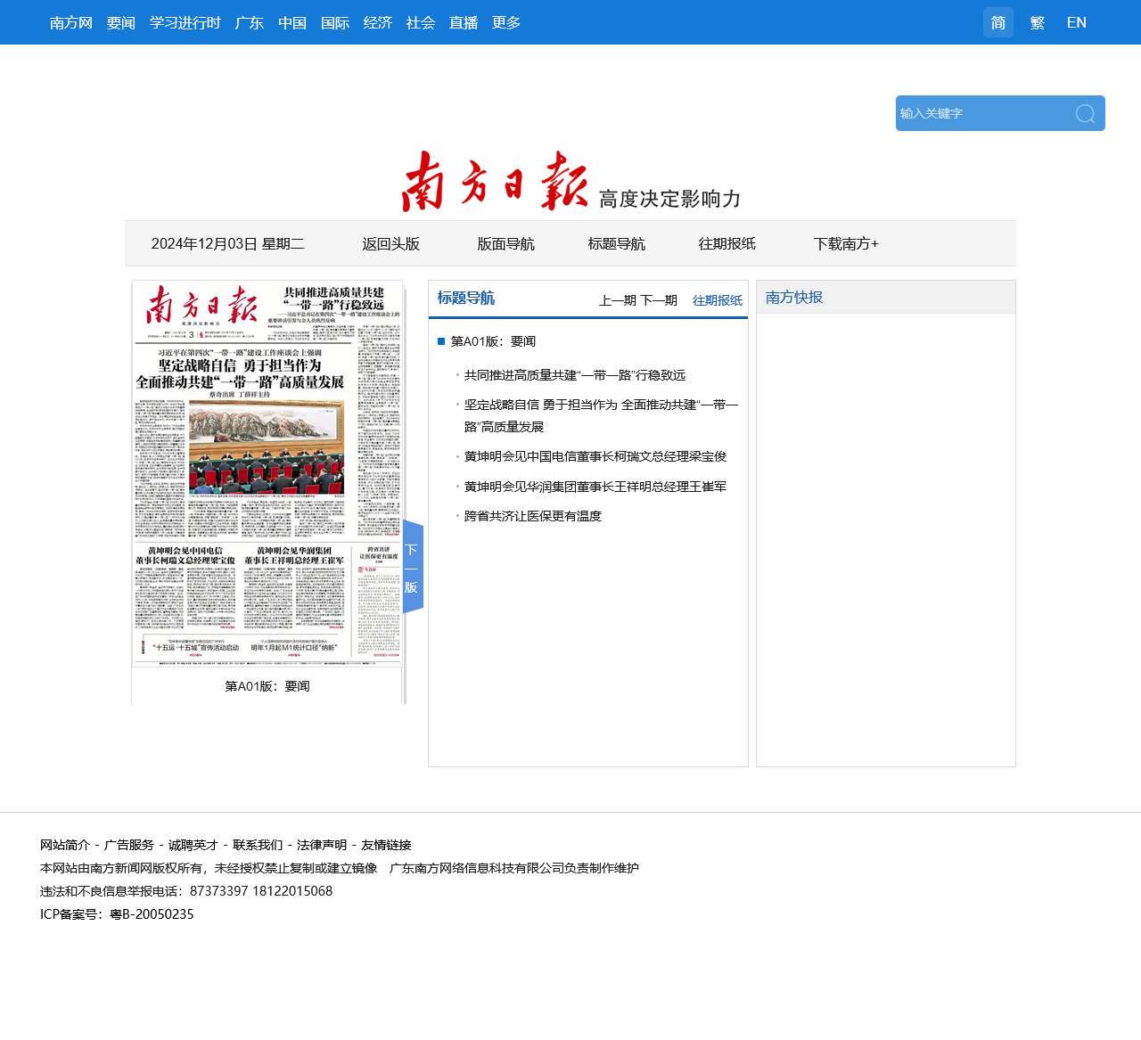Image resolution: width=1141 pixels, height=1040 pixels.
Task: Open 版面导航 tab
Action: pyautogui.click(x=506, y=243)
